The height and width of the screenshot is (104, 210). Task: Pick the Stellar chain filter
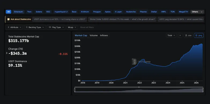[154, 12]
